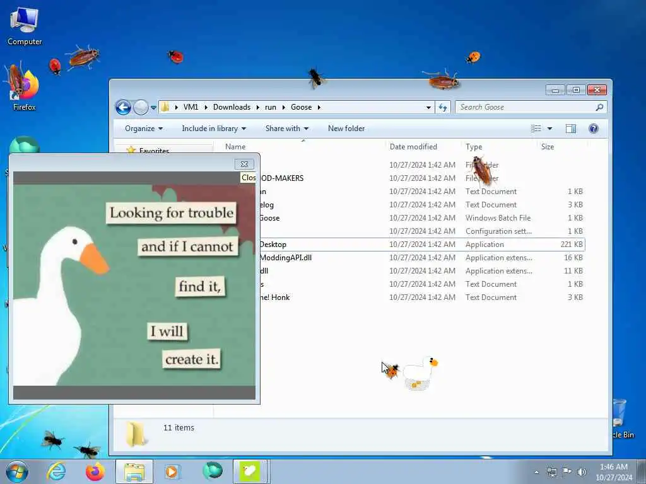This screenshot has width=646, height=484.
Task: Open Windows Media Player taskbar icon
Action: click(x=172, y=471)
